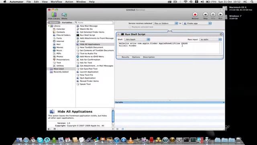Switch to the Variables tab
Viewport: 257px width, 145px height.
pos(67,23)
